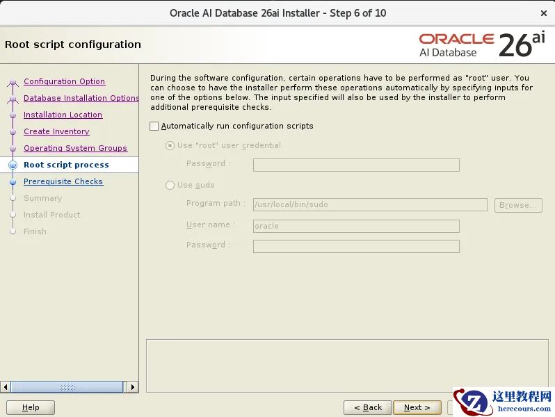Open the Help button
Image resolution: width=555 pixels, height=417 pixels.
click(31, 407)
